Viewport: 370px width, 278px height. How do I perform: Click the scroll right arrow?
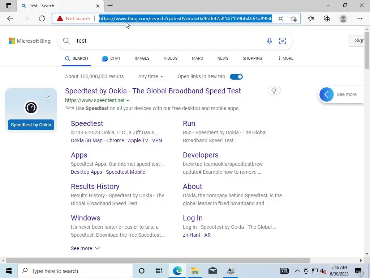point(361,260)
